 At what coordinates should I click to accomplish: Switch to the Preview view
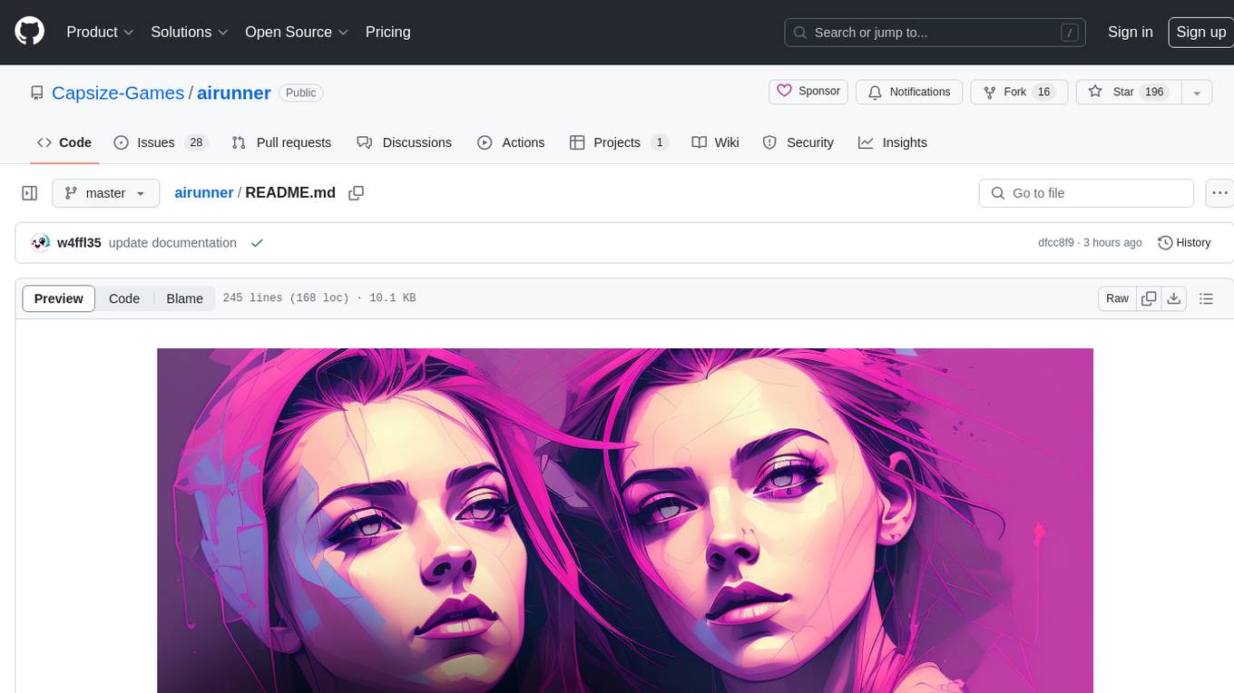click(59, 298)
